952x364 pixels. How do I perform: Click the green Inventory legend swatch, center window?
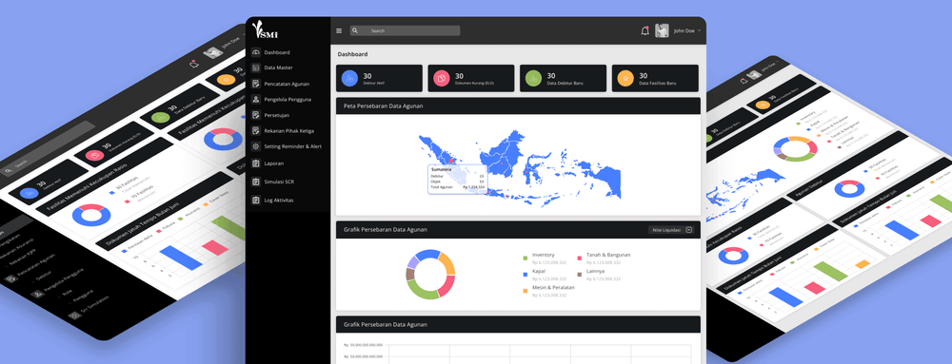(x=526, y=258)
